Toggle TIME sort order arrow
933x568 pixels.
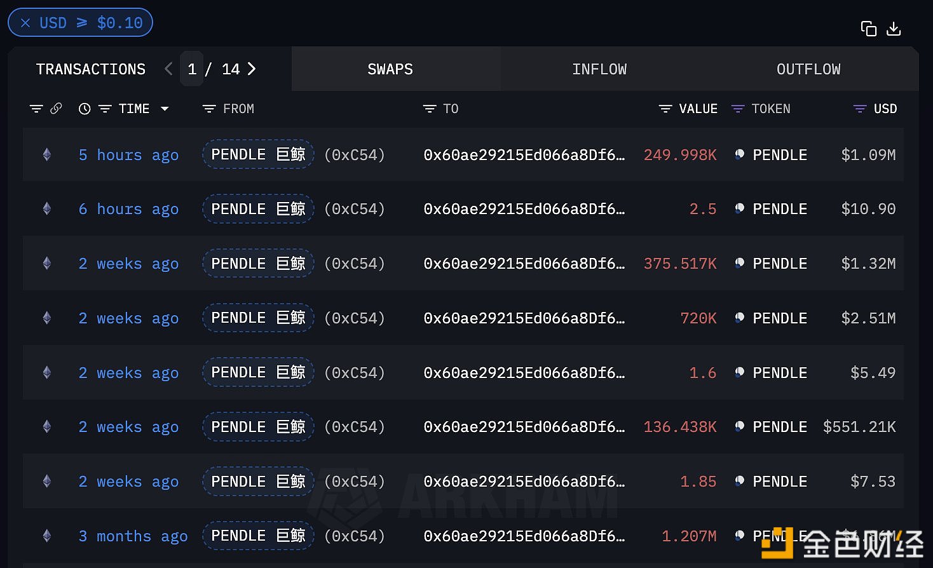[x=165, y=109]
